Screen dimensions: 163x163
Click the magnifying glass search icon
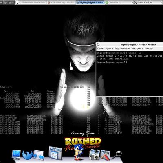pos(117,155)
